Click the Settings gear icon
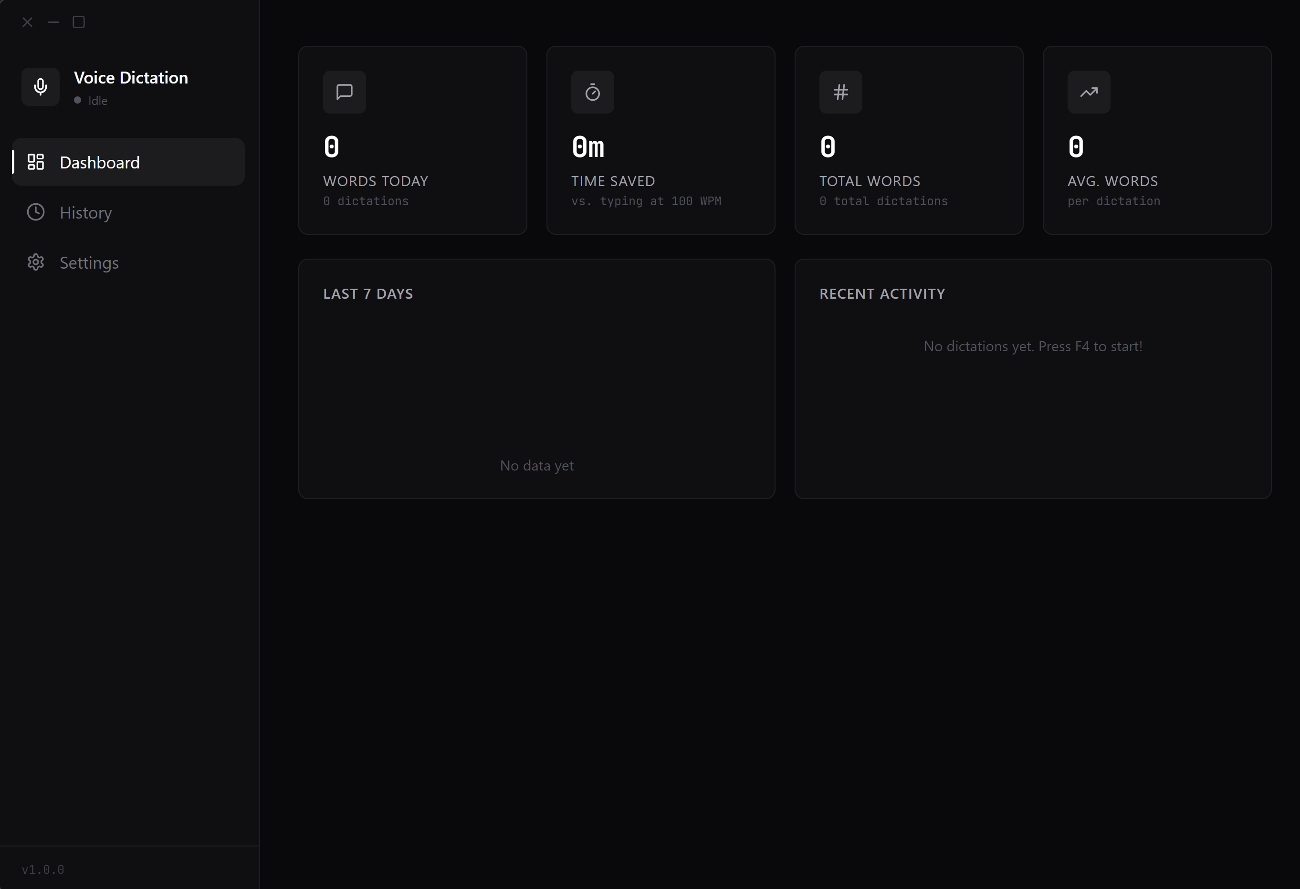This screenshot has height=889, width=1300. (x=36, y=262)
